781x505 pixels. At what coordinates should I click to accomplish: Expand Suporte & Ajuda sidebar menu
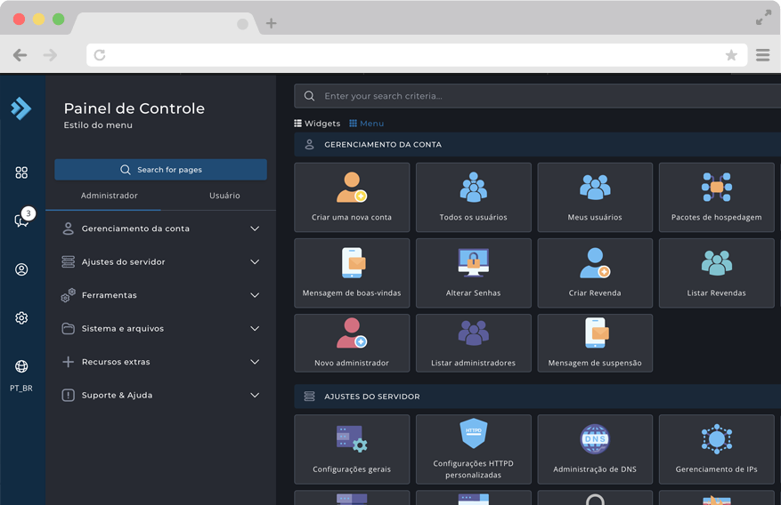tap(161, 395)
